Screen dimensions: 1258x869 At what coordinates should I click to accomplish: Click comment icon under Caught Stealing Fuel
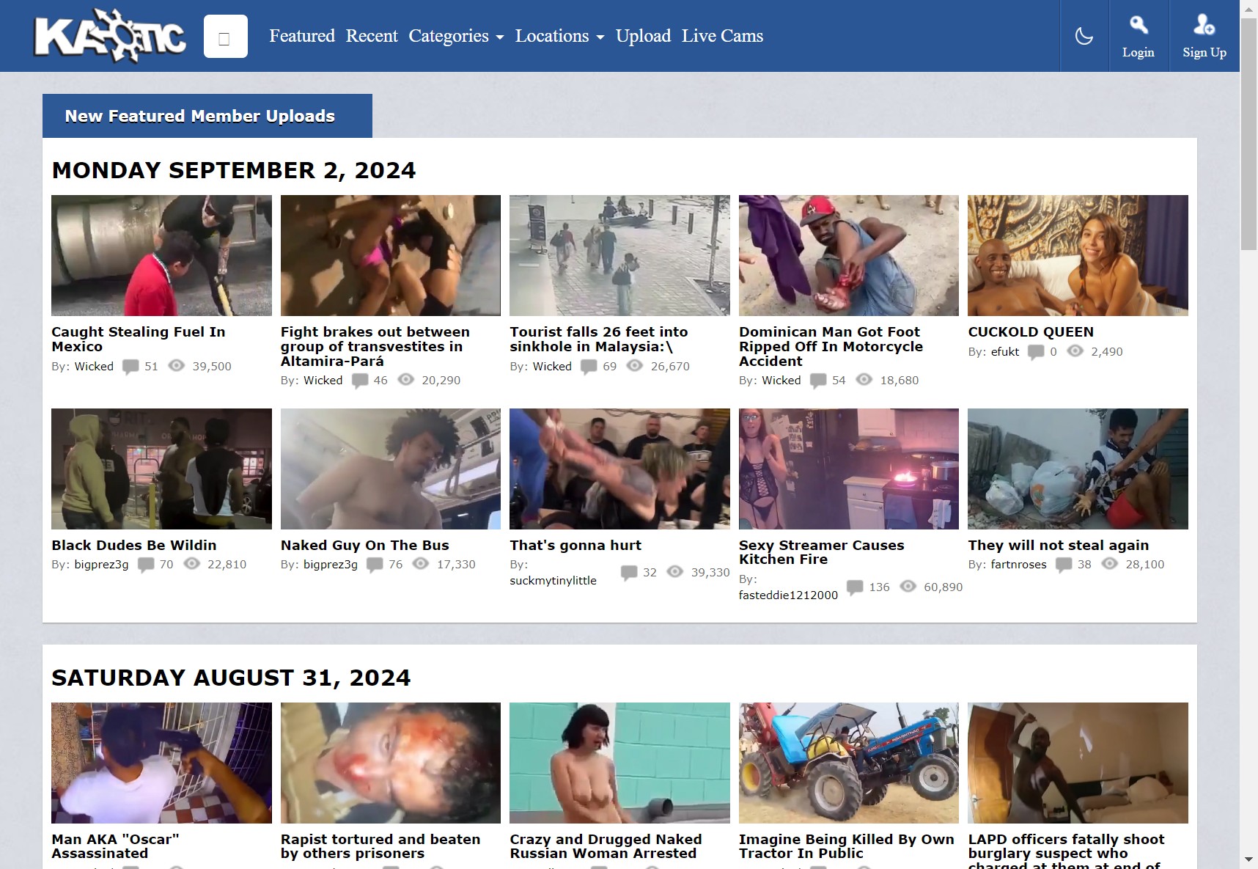tap(130, 367)
